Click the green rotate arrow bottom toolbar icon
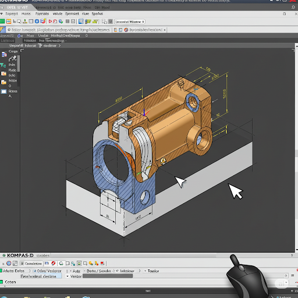 [x=61, y=263]
